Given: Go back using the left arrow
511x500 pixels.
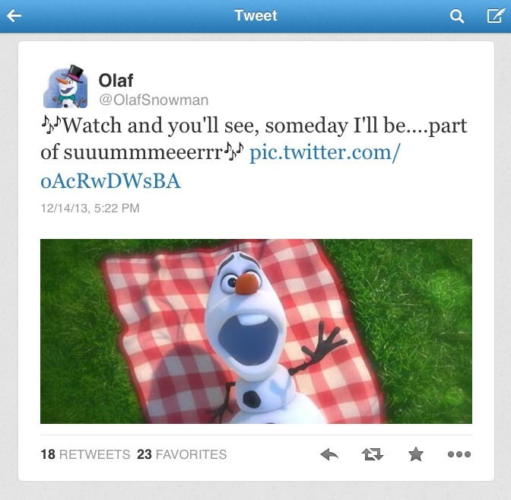Looking at the screenshot, I should (x=14, y=16).
